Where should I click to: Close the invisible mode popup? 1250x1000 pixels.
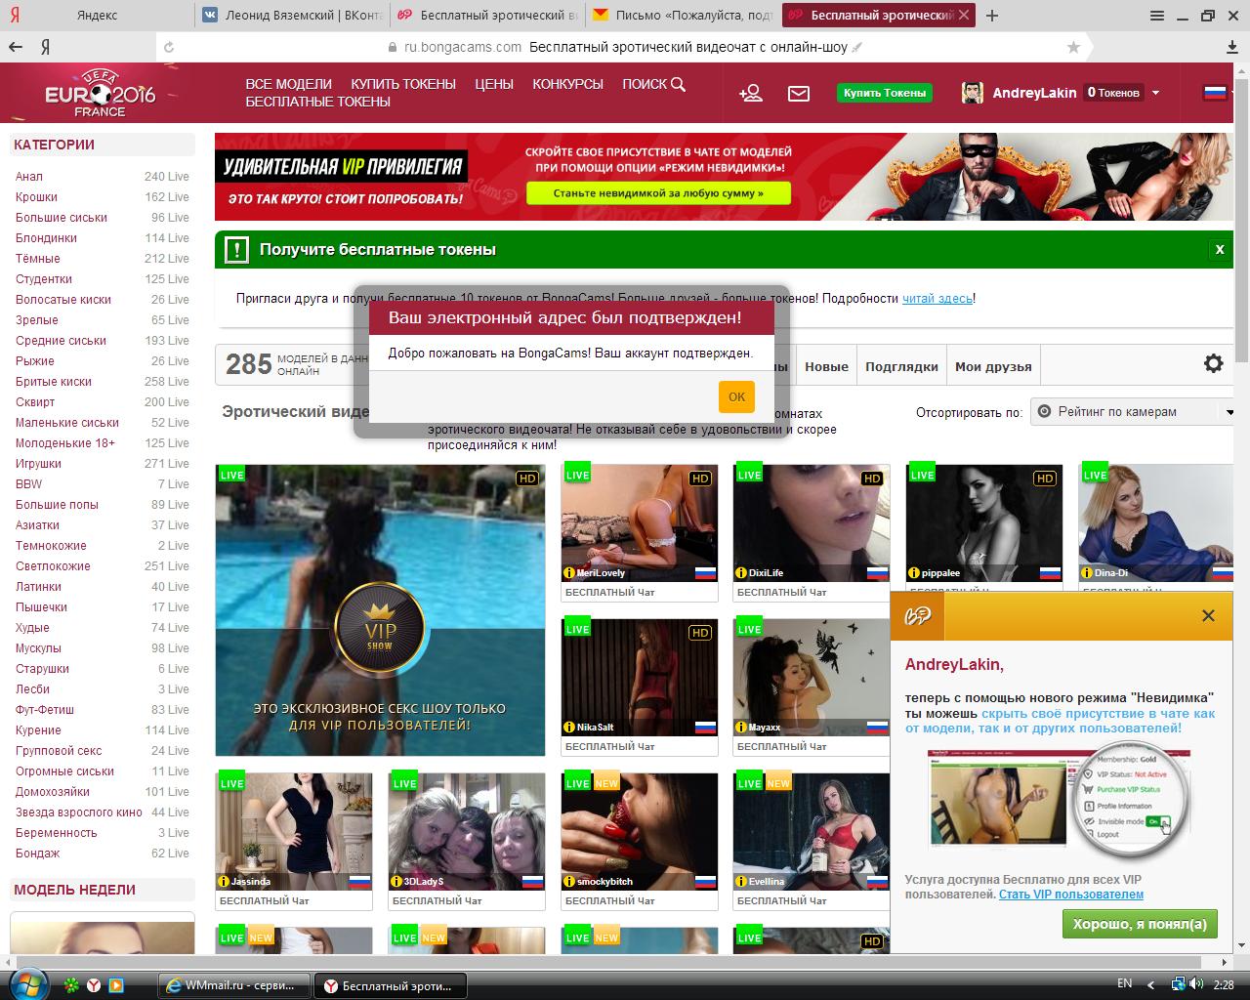[x=1208, y=615]
